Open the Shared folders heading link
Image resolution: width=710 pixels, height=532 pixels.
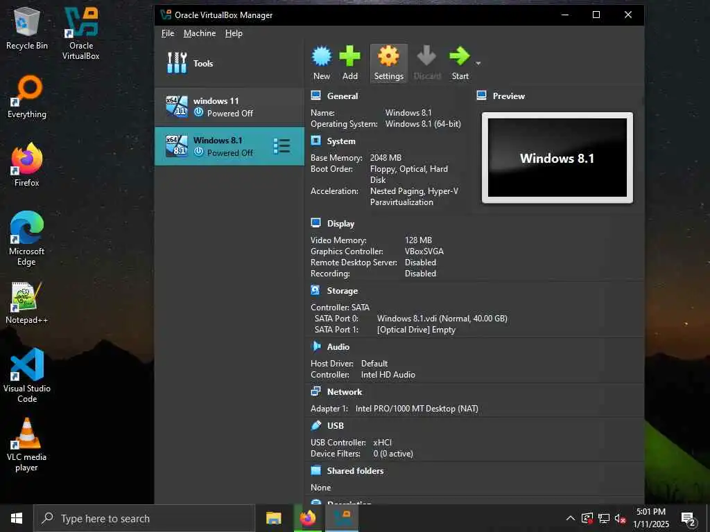356,471
